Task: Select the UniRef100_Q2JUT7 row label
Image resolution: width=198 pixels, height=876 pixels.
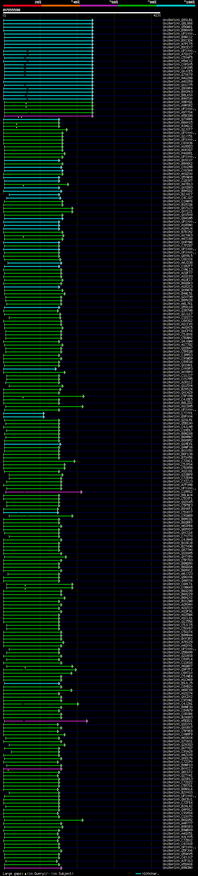Action: click(x=178, y=129)
